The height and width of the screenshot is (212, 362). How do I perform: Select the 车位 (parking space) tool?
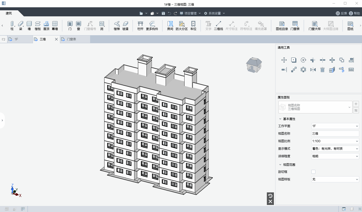(x=193, y=26)
